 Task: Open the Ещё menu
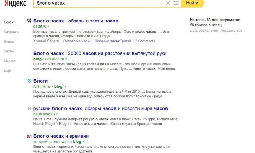[8, 70]
